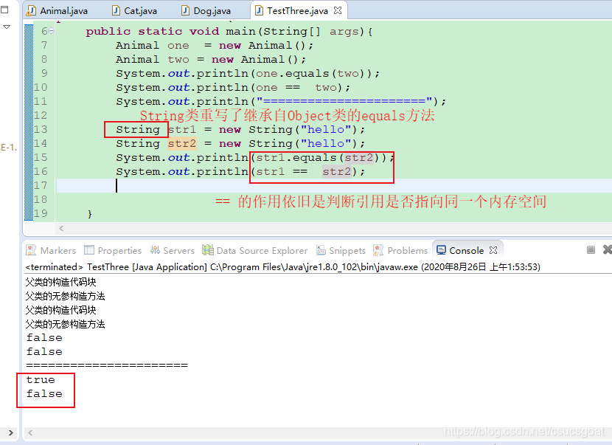Click the Console monitor icon

point(441,250)
